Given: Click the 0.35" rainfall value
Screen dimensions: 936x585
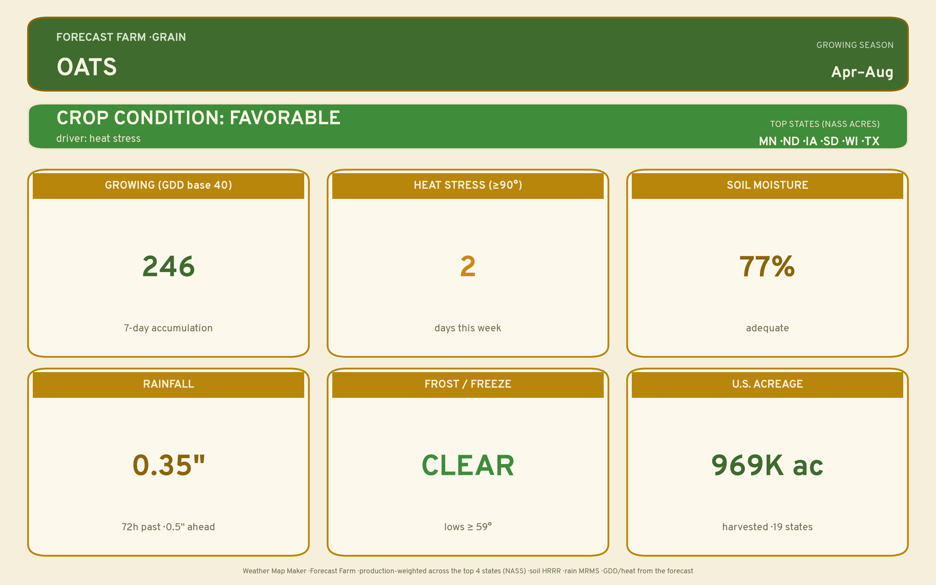Looking at the screenshot, I should pyautogui.click(x=168, y=466).
